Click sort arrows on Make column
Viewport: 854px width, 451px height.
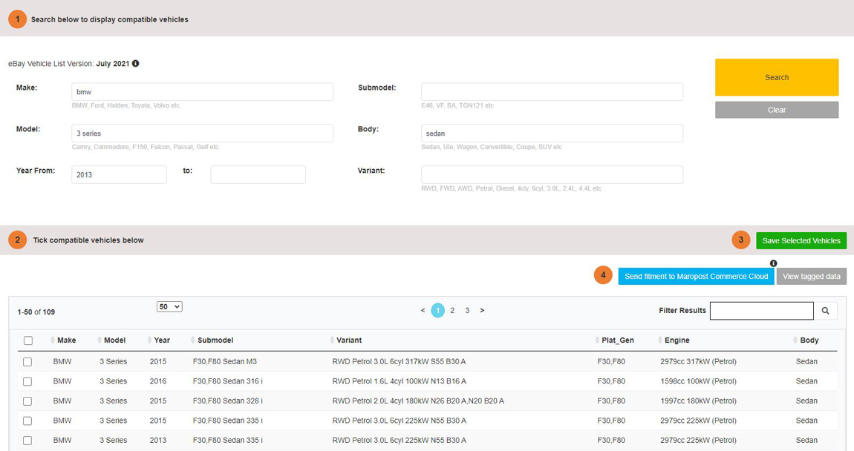pyautogui.click(x=53, y=340)
